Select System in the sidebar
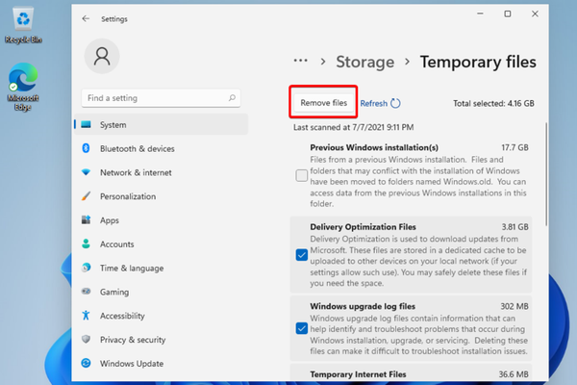The width and height of the screenshot is (577, 385). 162,124
